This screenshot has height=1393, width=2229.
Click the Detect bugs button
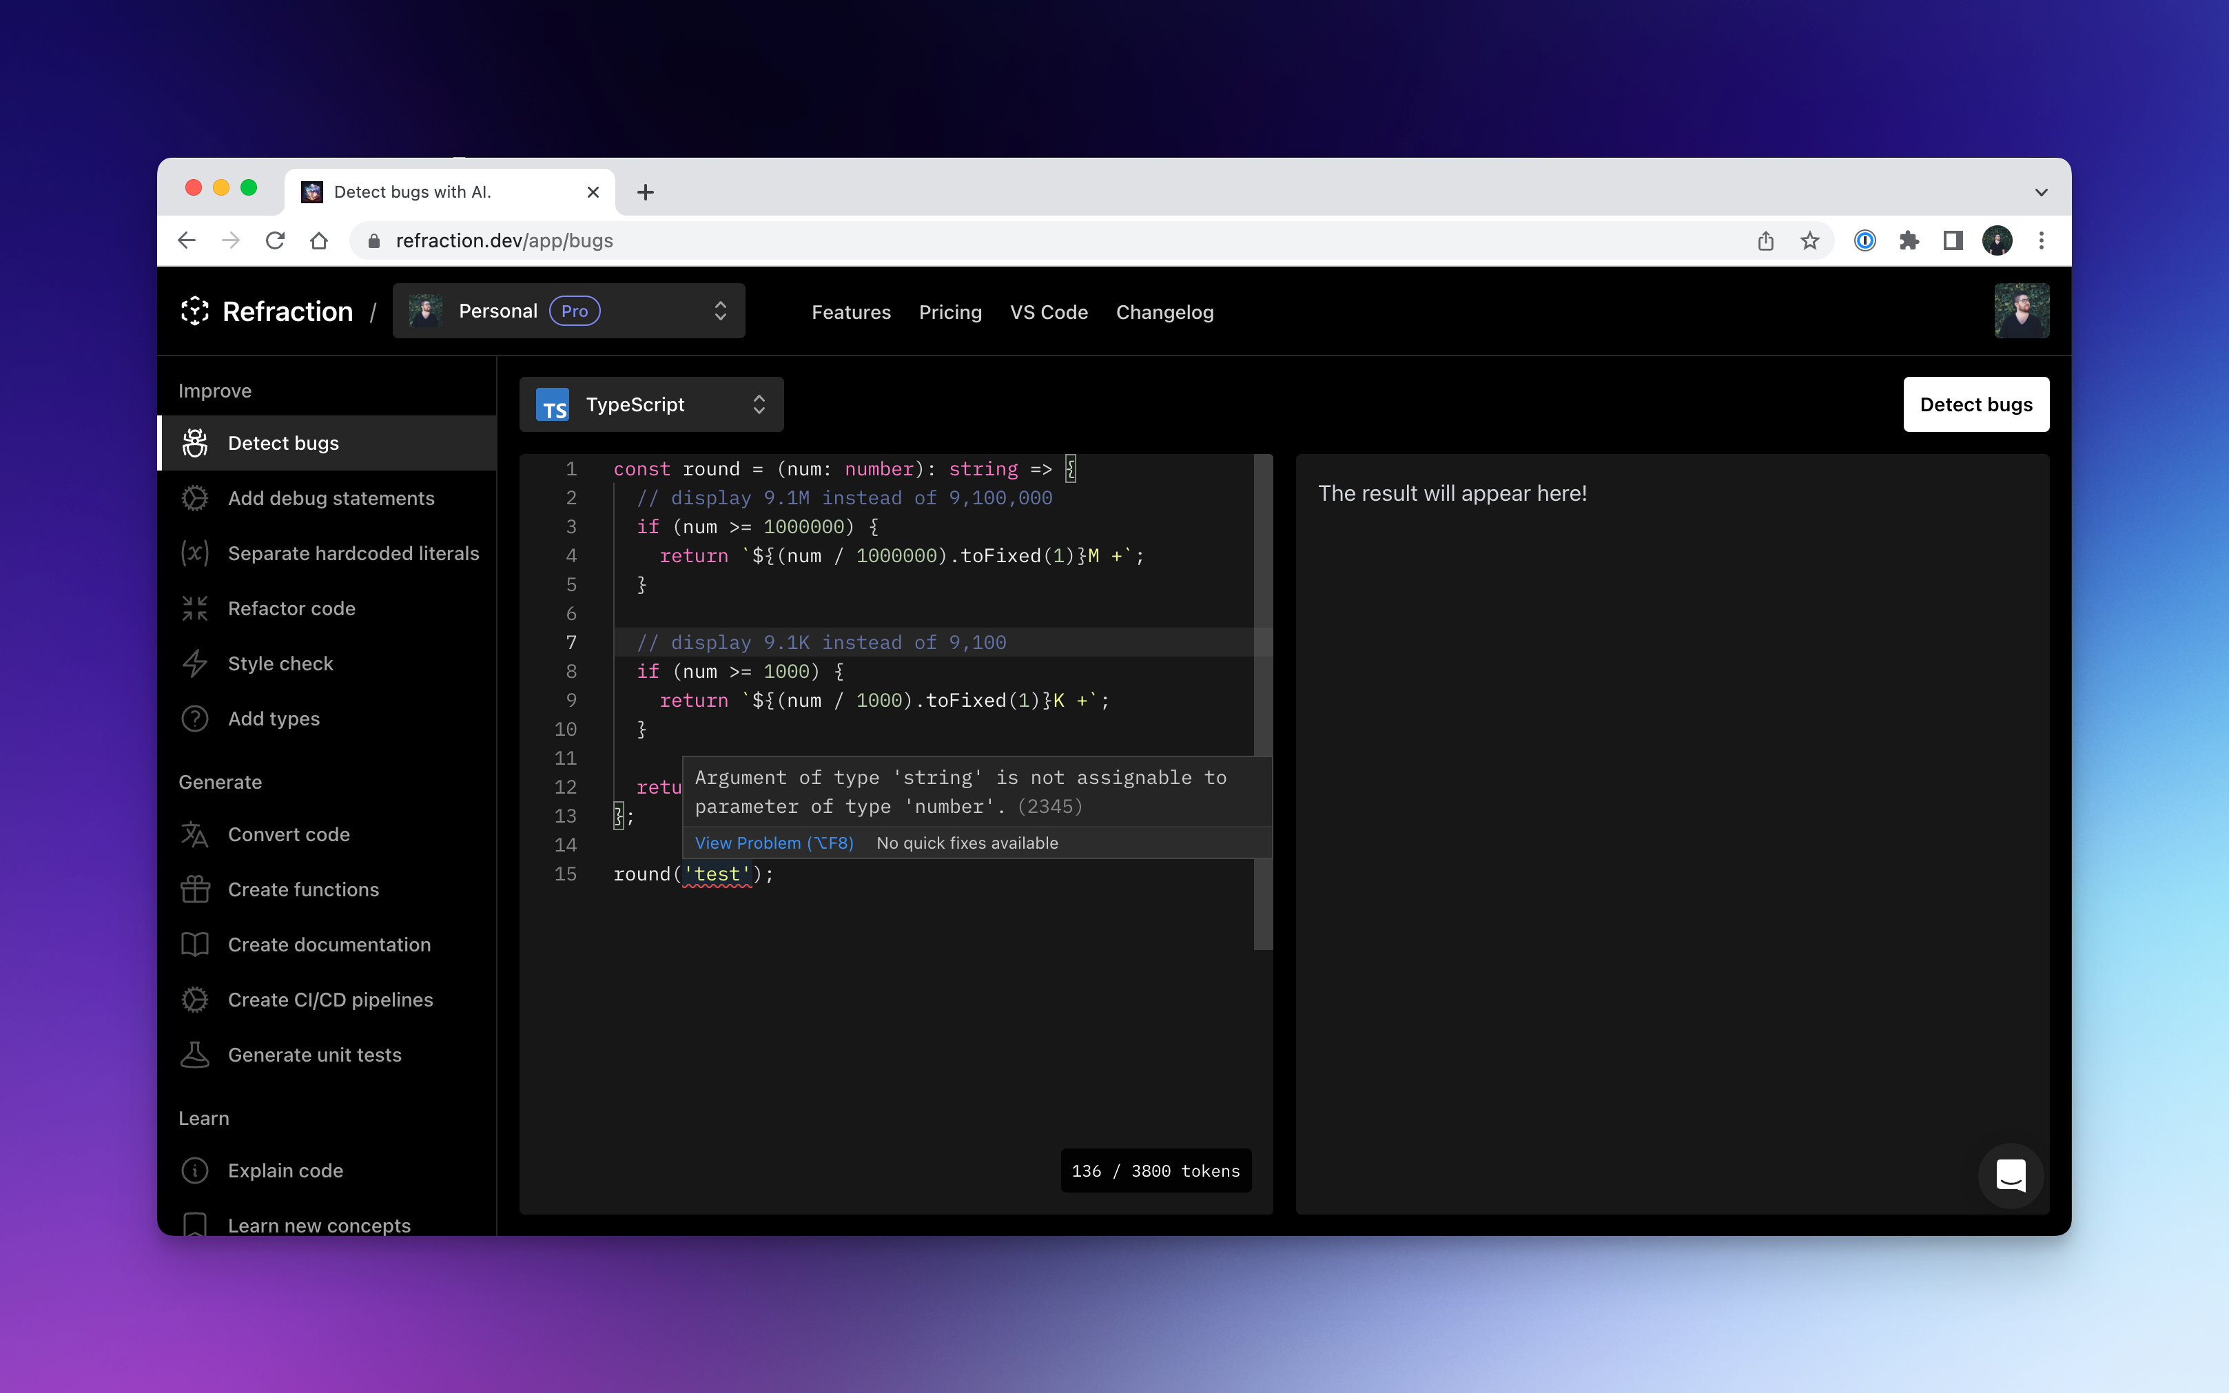pos(1975,404)
